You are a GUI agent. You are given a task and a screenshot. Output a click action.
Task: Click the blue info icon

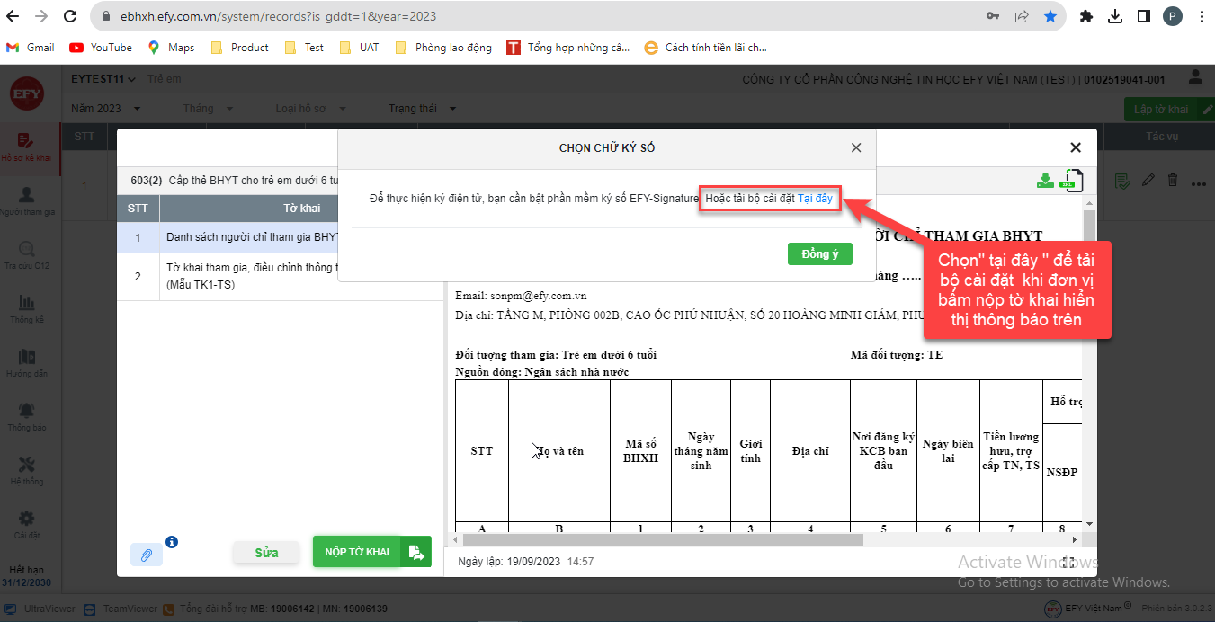click(x=172, y=542)
